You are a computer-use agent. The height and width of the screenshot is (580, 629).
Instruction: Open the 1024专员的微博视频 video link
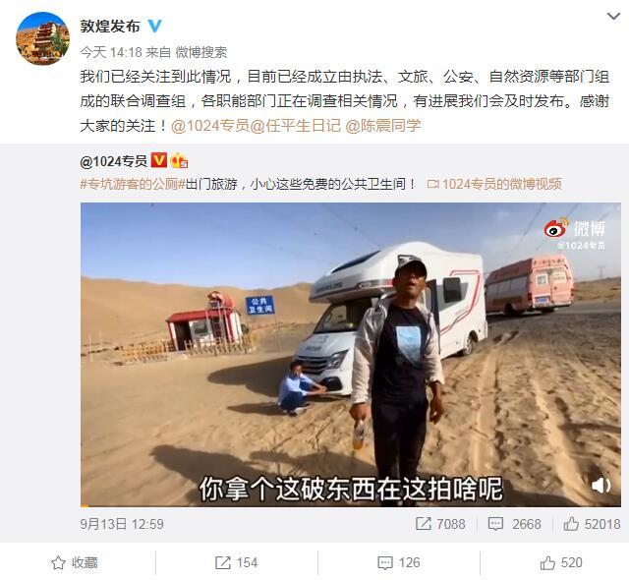tap(494, 184)
